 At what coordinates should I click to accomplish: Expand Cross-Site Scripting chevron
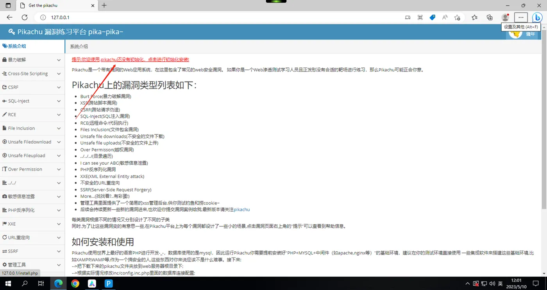(59, 74)
